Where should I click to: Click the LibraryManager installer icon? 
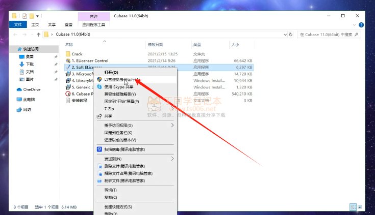pyautogui.click(x=68, y=81)
